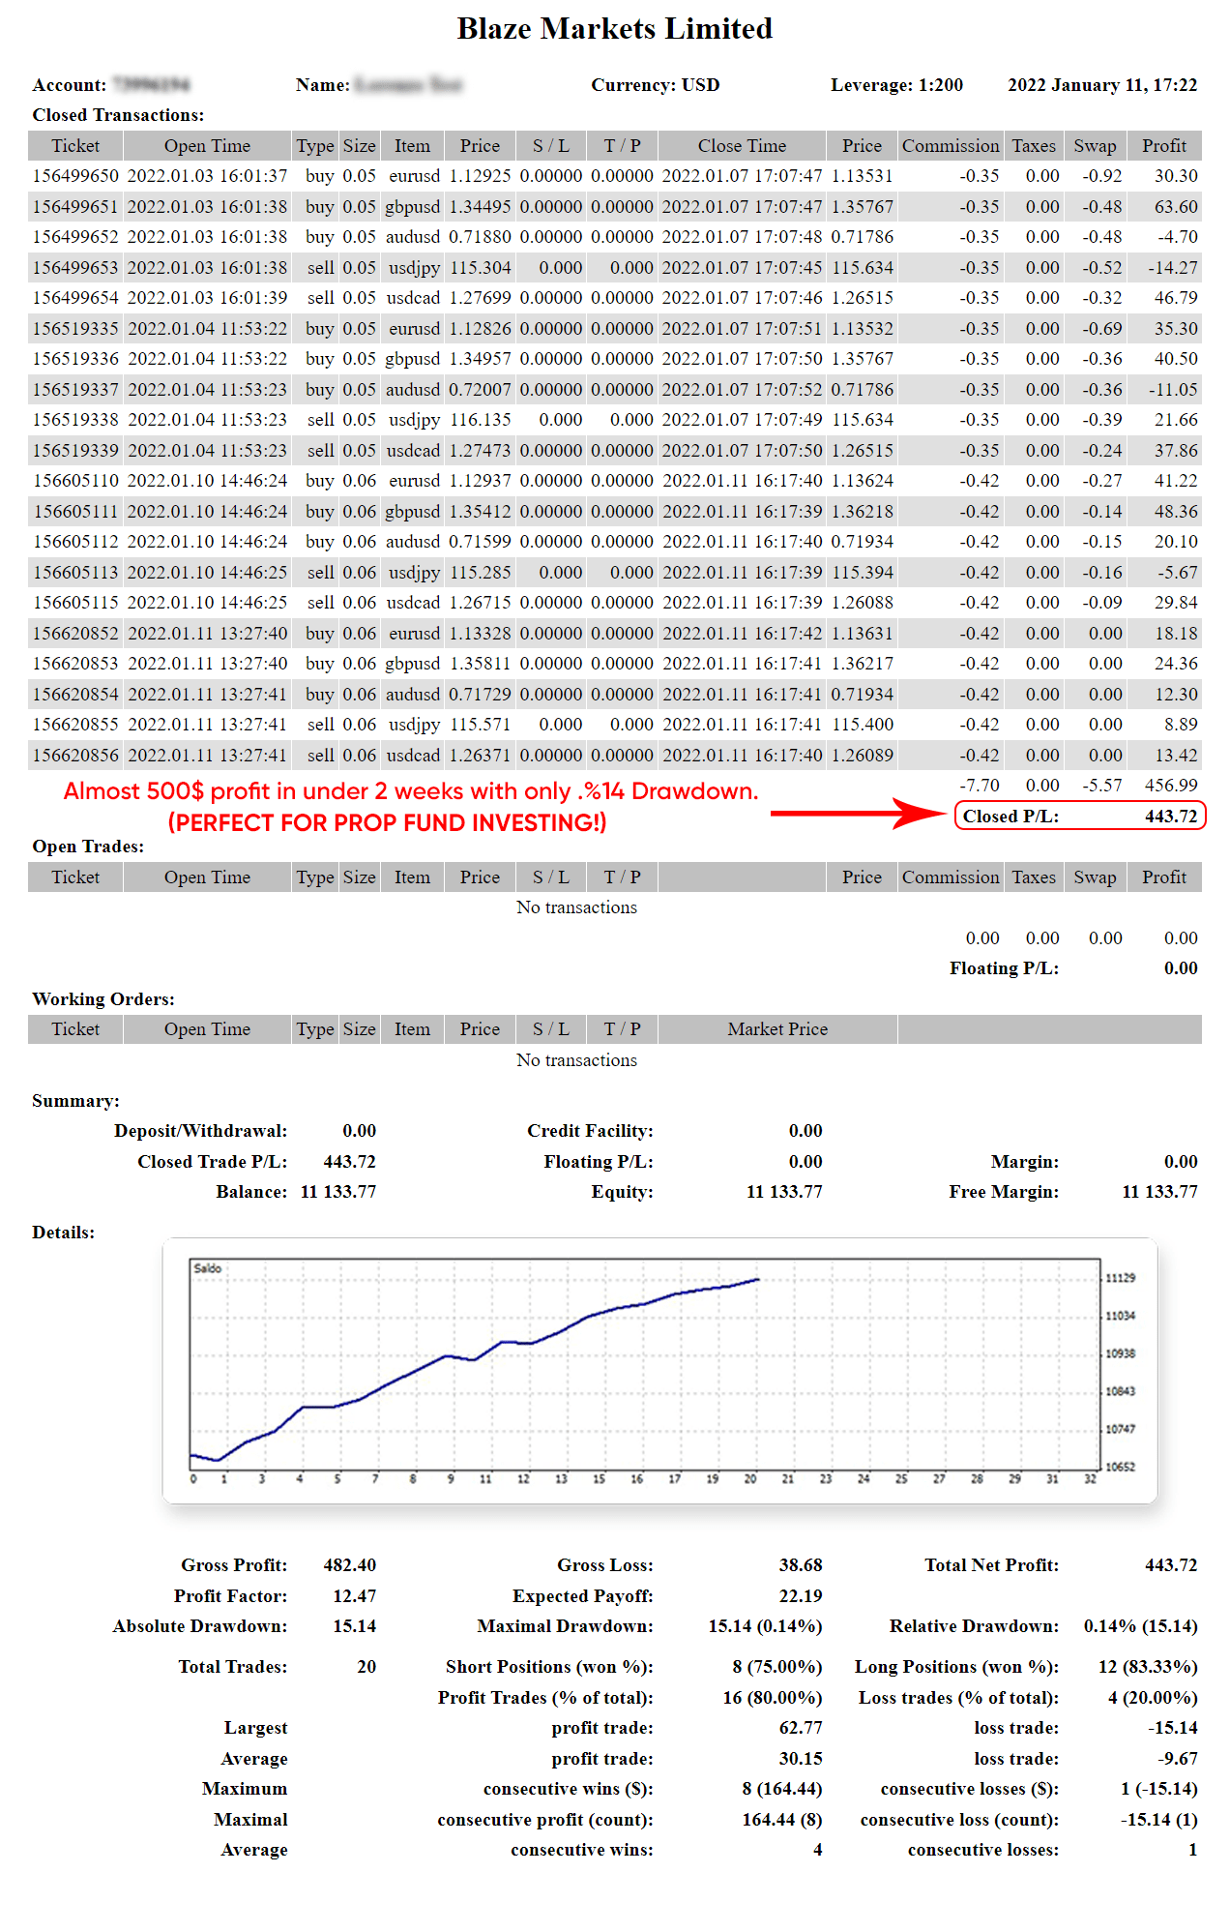The width and height of the screenshot is (1230, 1932).
Task: Select the total swap -5.57
Action: click(x=1102, y=786)
